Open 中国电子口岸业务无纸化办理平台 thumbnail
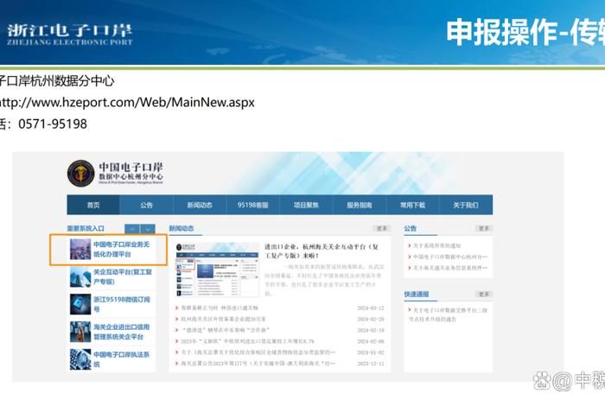 (x=80, y=249)
